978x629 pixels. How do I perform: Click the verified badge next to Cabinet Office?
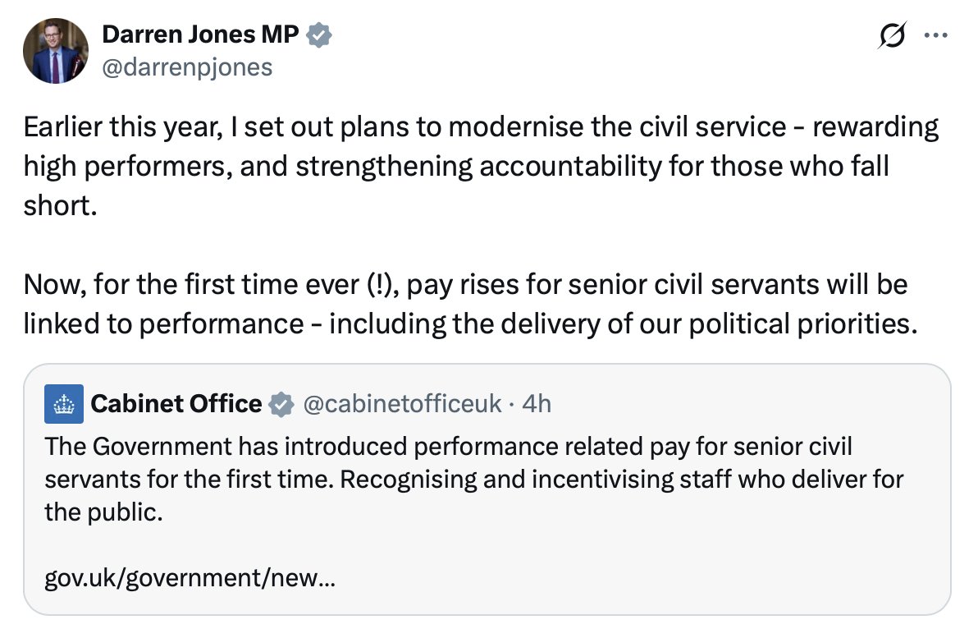[x=281, y=404]
